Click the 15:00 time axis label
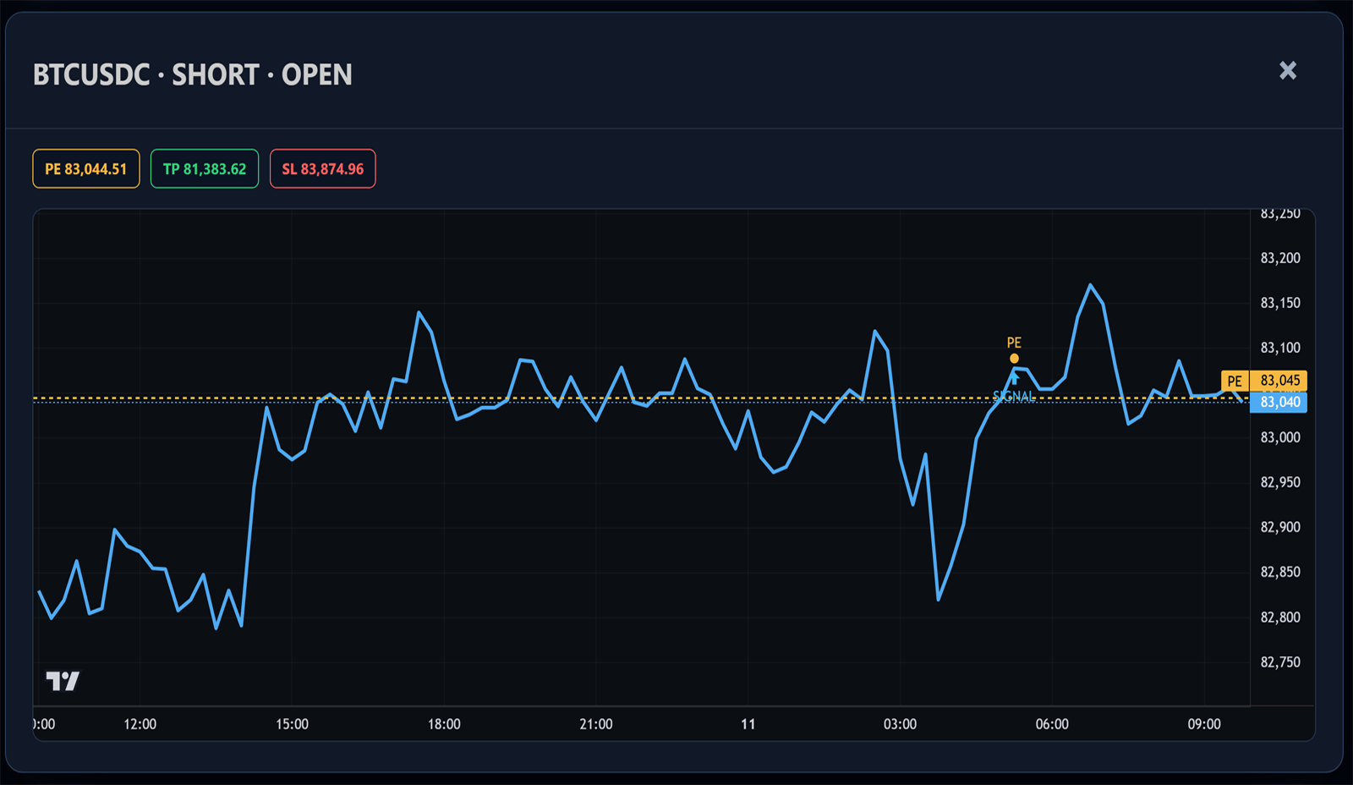 (x=292, y=724)
